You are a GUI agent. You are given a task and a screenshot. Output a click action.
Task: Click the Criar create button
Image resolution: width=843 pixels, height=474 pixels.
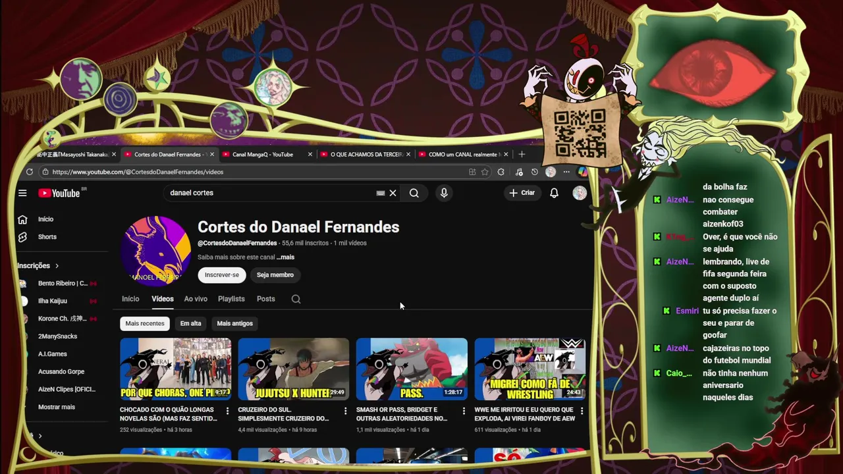(x=522, y=193)
